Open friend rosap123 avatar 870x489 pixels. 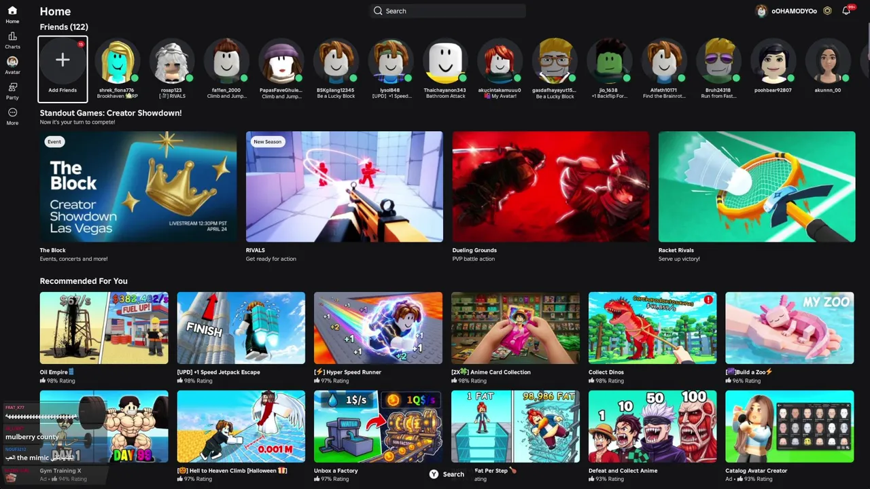(172, 60)
